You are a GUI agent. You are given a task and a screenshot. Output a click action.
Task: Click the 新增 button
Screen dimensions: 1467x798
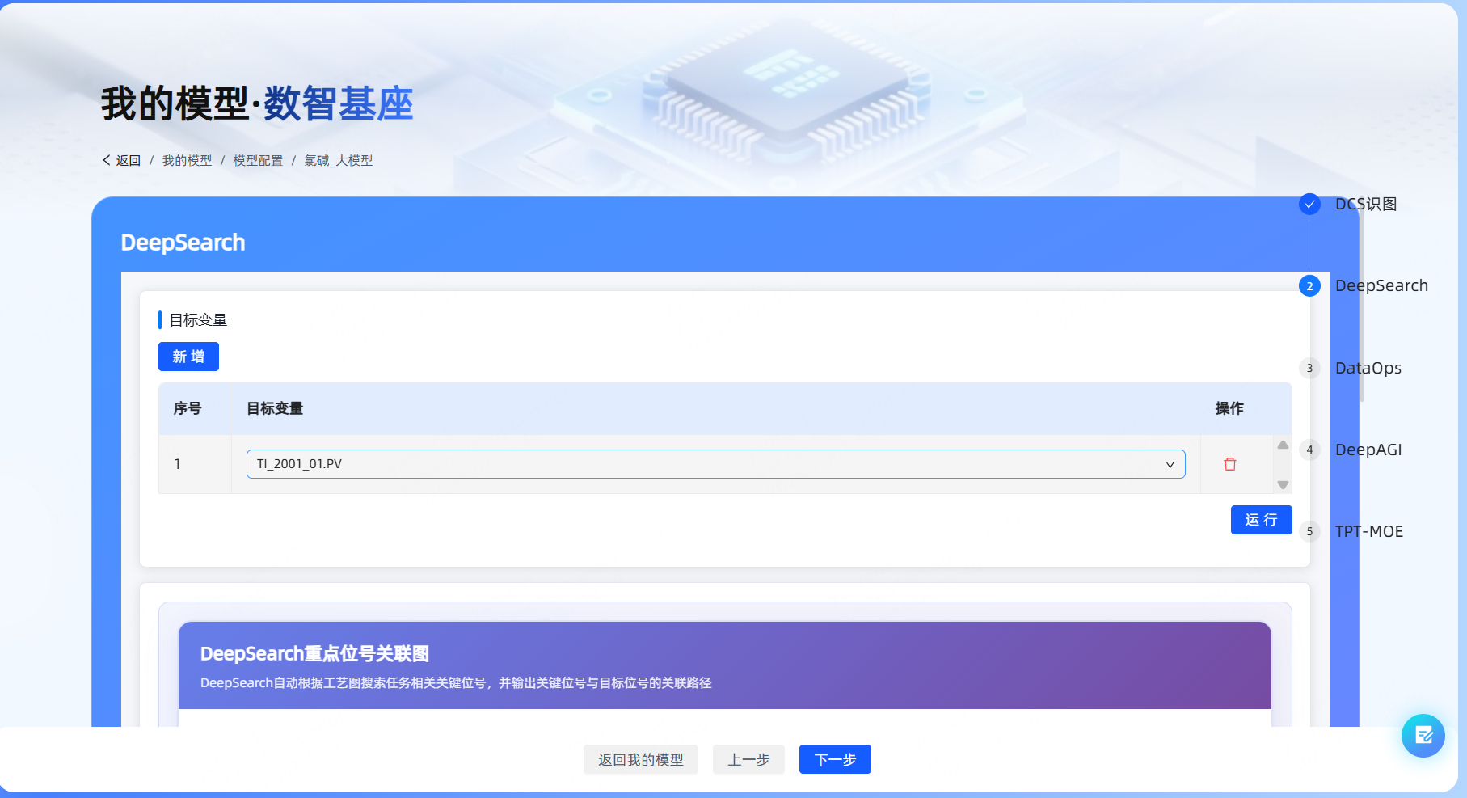pyautogui.click(x=188, y=357)
